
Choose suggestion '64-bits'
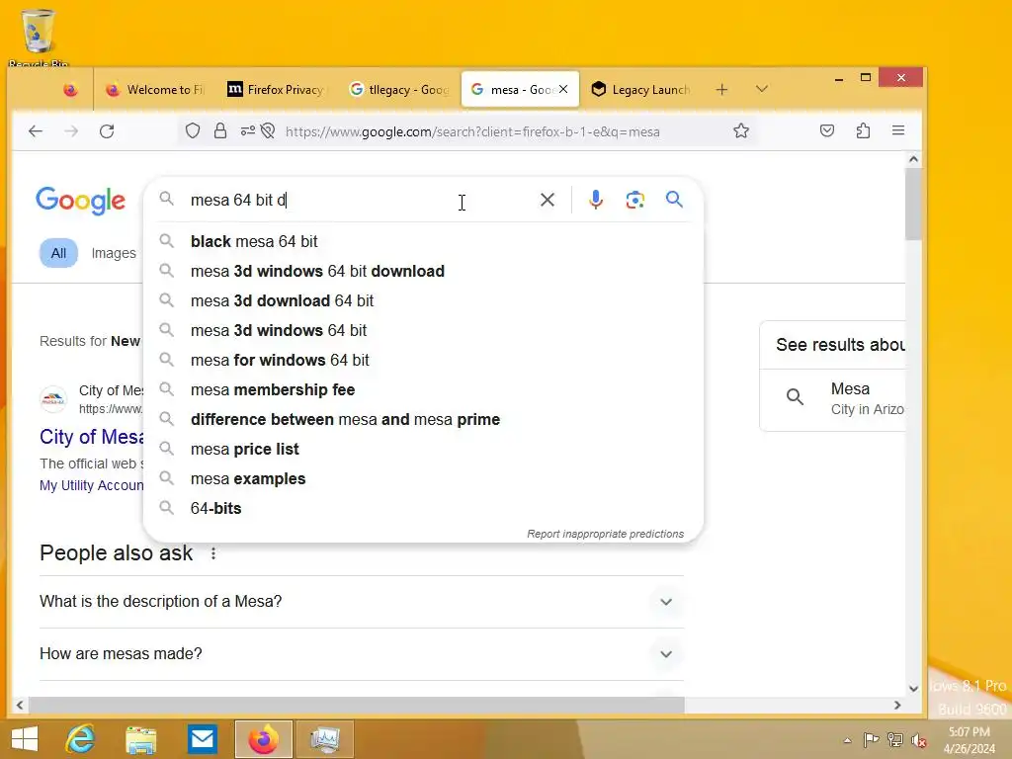(423, 509)
